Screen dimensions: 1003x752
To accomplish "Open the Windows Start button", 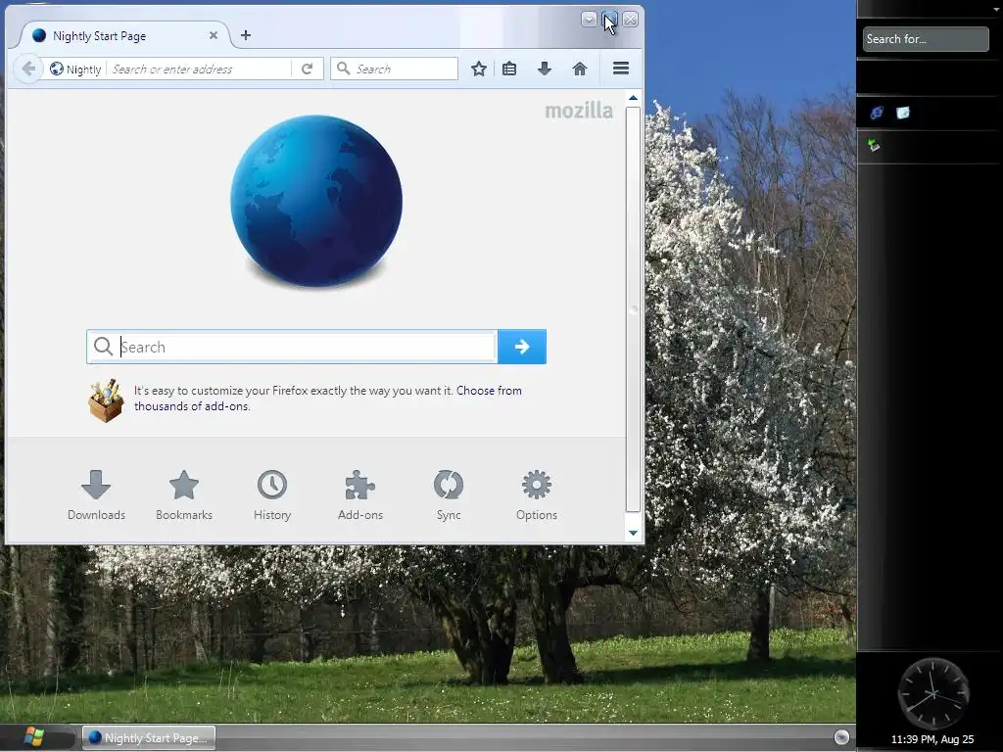I will (34, 736).
